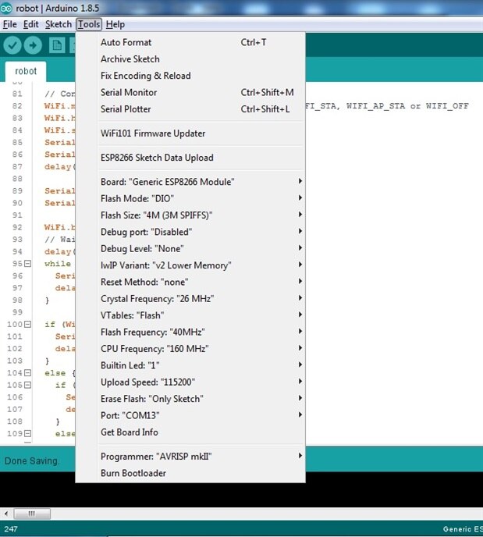Screen dimensions: 483x537
Task: Open the Sketch menu in menu bar
Action: [59, 24]
